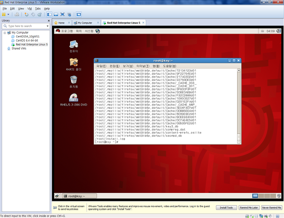
Task: Click the floppy drive status bar icon
Action: click(x=256, y=216)
